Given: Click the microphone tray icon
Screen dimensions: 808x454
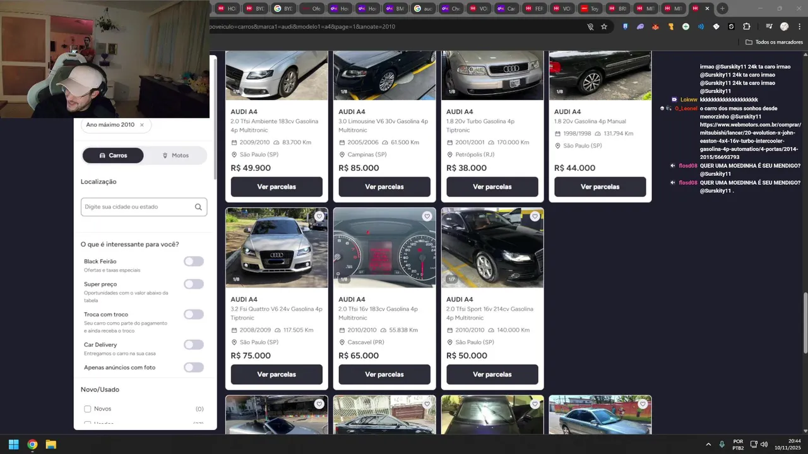Looking at the screenshot, I should pos(722,445).
